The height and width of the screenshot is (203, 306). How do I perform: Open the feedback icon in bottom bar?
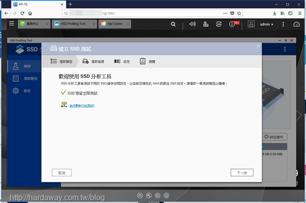pos(166,195)
